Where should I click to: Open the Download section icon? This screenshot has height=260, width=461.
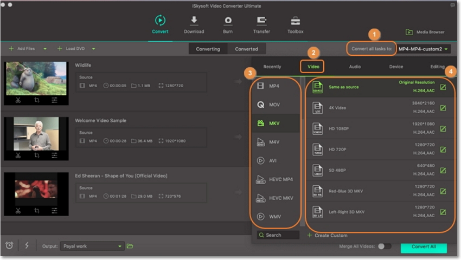(x=194, y=21)
